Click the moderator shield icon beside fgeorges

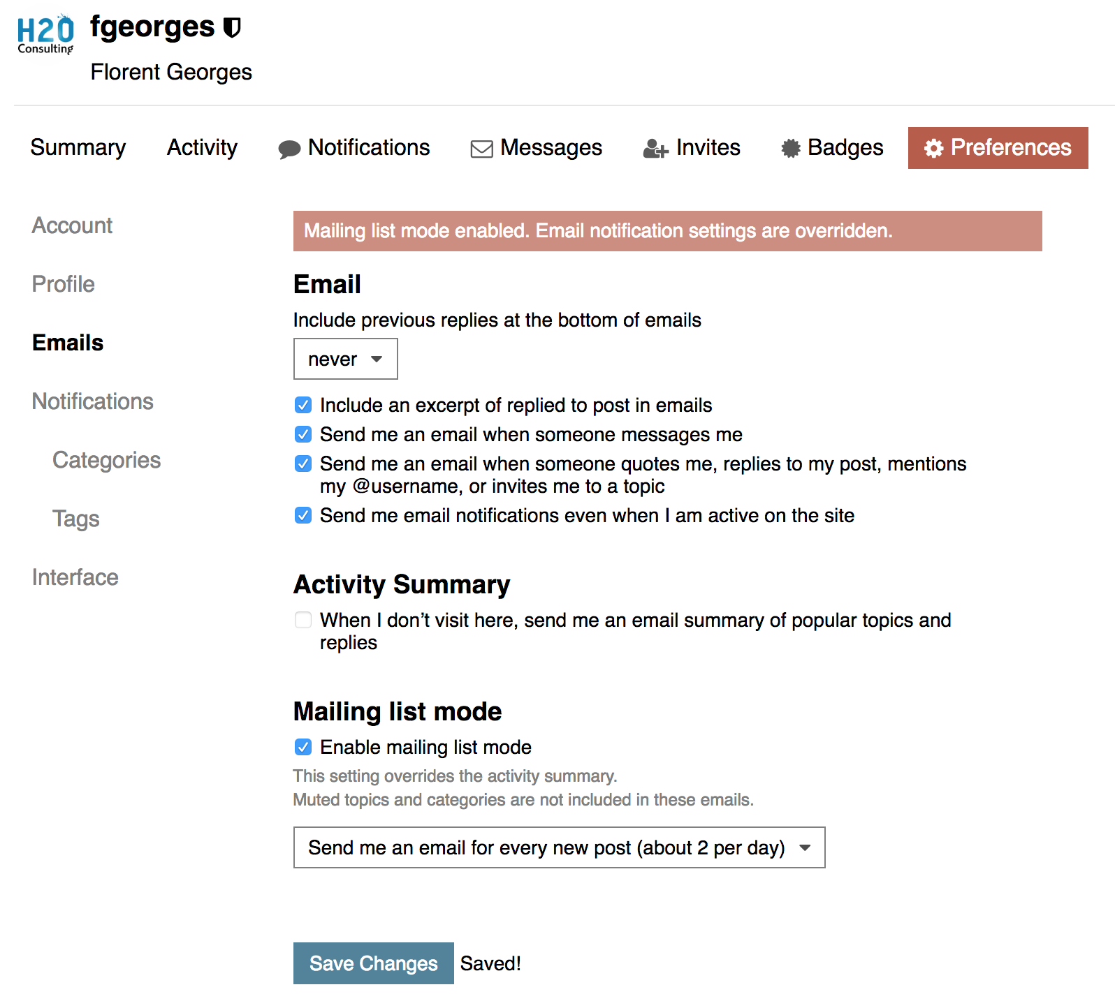[x=232, y=27]
